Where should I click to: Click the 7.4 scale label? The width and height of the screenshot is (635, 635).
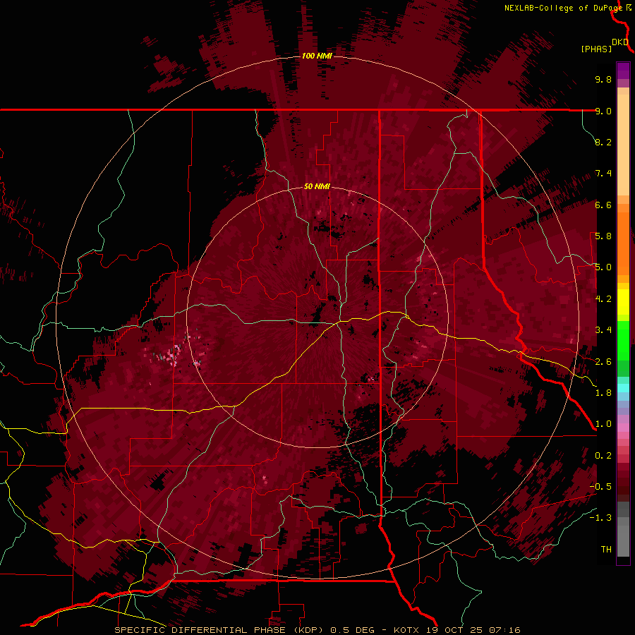603,174
